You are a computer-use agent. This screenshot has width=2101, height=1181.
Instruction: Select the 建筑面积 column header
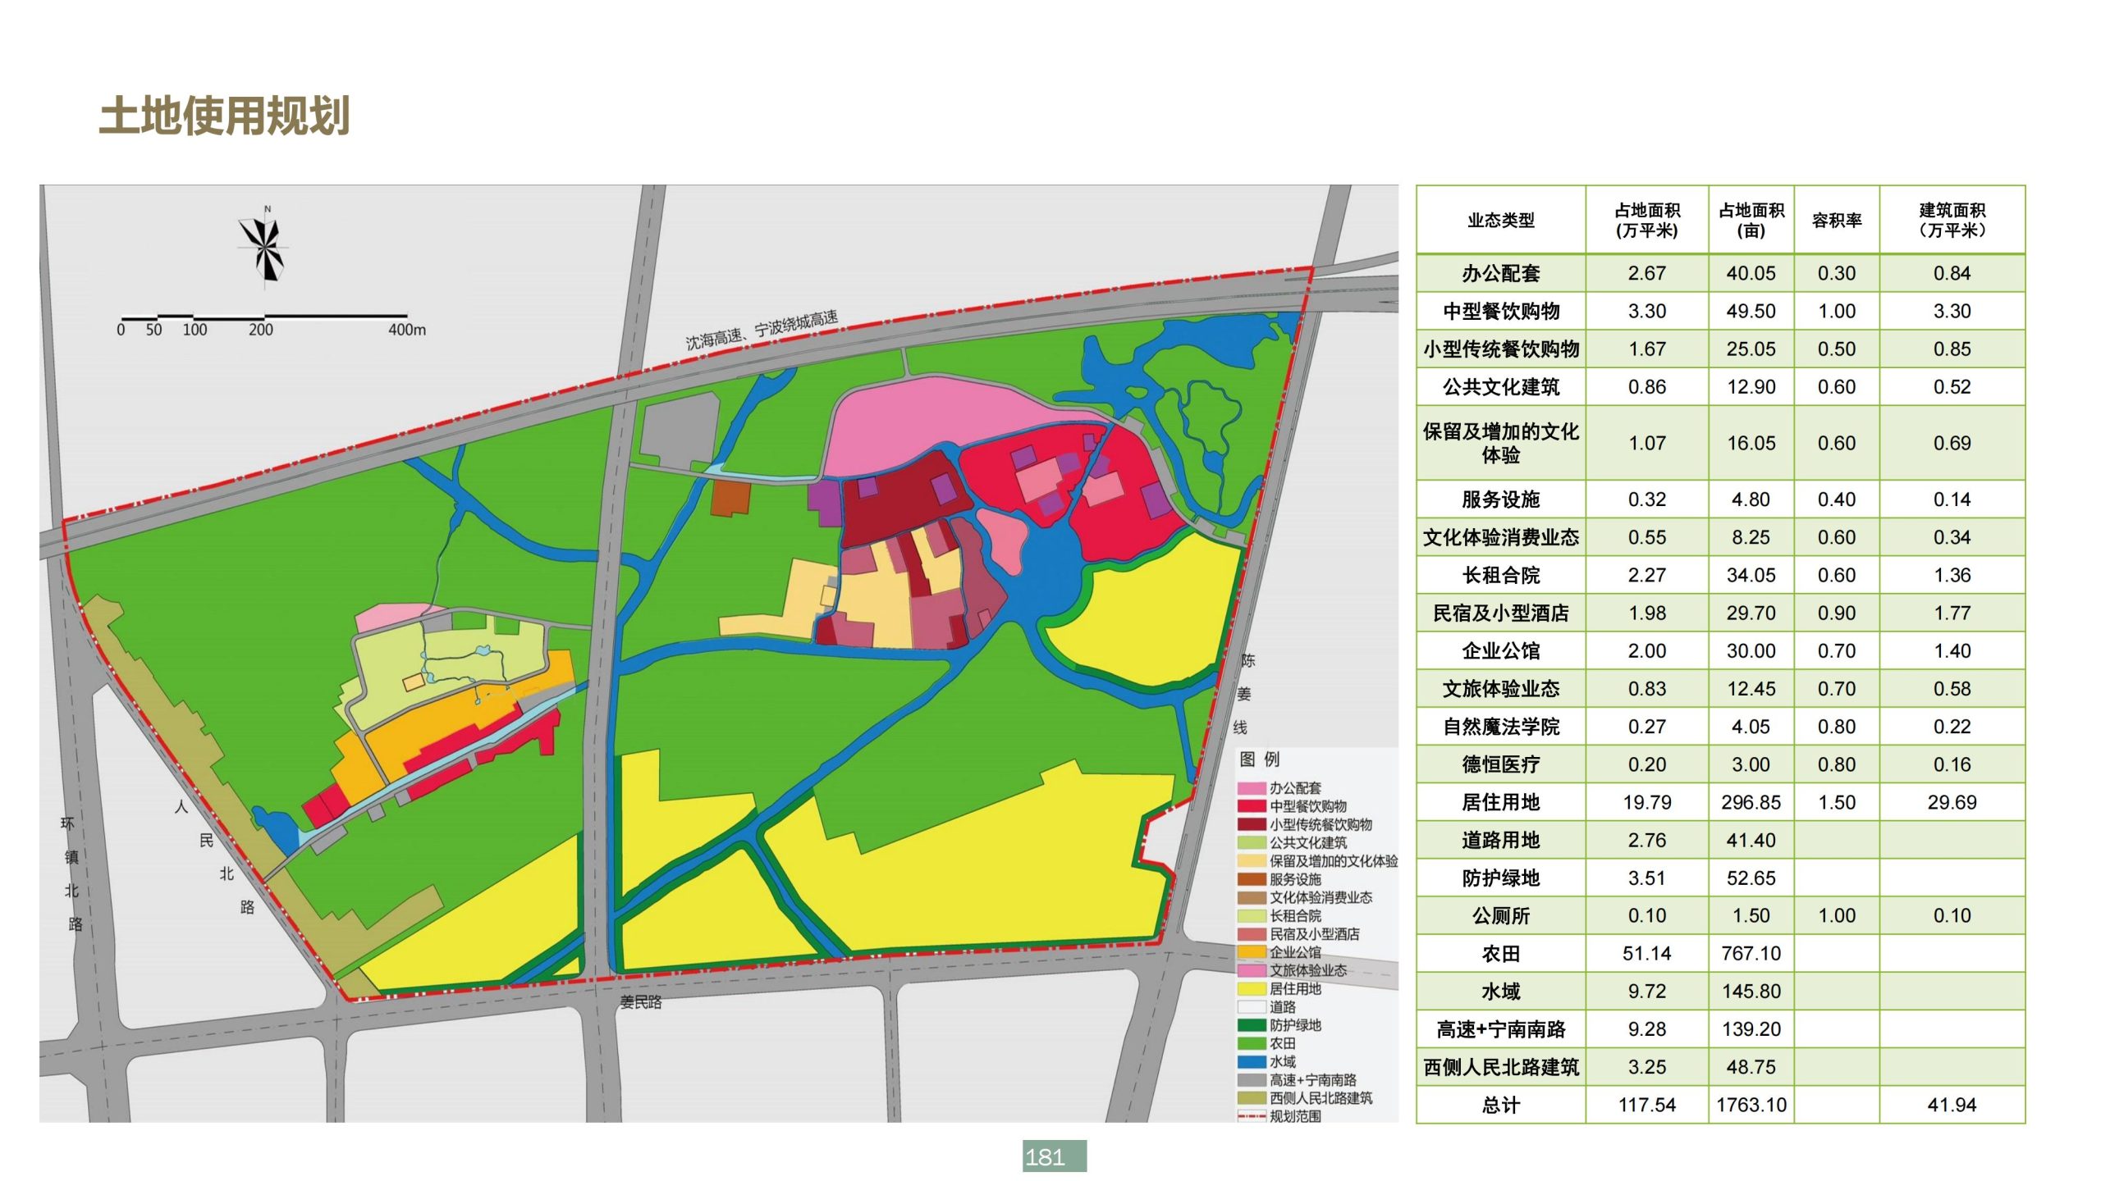[1952, 221]
